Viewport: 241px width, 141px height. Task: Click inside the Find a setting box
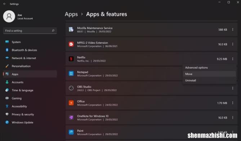coord(30,31)
